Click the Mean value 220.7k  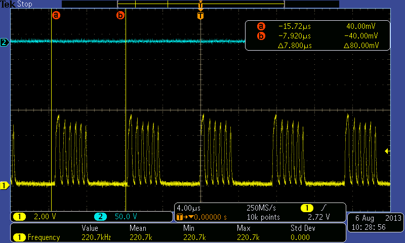[x=141, y=237]
